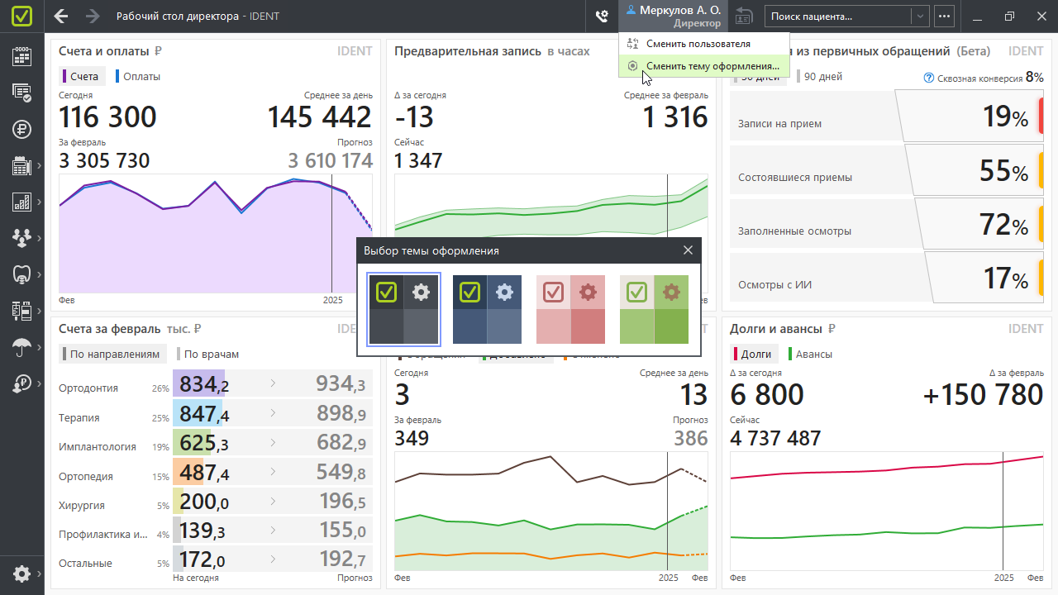Switch to Счета tab in Счета и оплаты
The height and width of the screenshot is (595, 1058).
81,76
